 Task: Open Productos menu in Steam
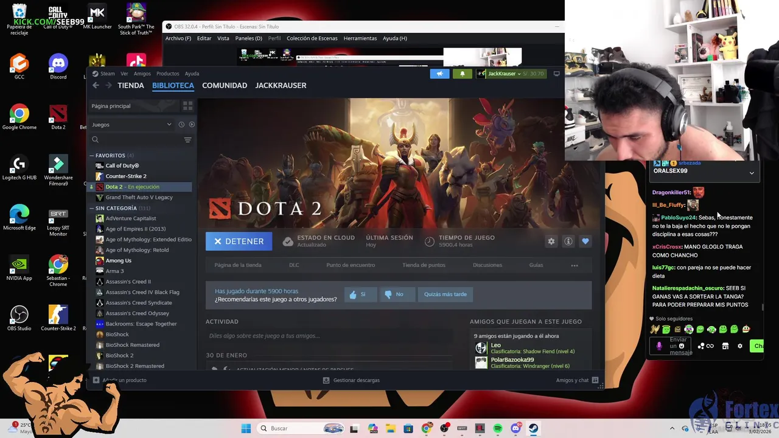pyautogui.click(x=168, y=74)
